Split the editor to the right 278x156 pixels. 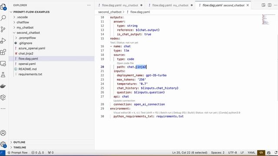[x=269, y=5]
